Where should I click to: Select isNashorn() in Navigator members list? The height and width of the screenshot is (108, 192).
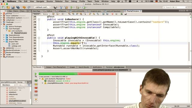click(x=13, y=94)
